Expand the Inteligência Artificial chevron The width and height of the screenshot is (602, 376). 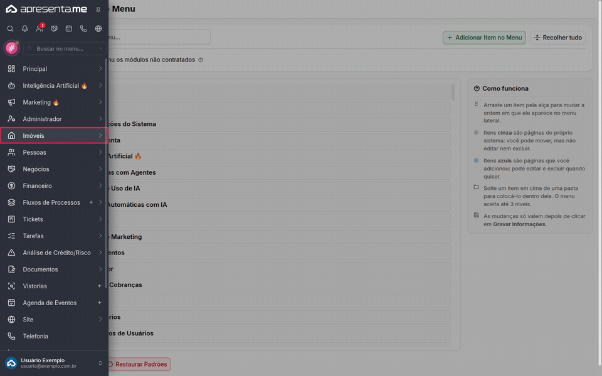click(x=100, y=86)
